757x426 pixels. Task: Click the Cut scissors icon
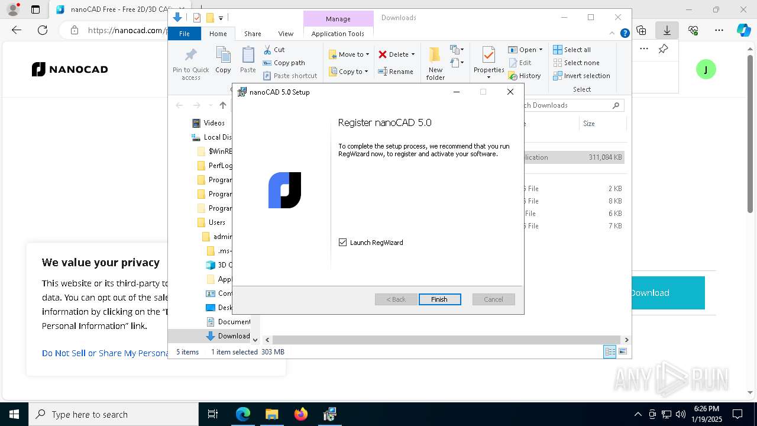tap(267, 50)
